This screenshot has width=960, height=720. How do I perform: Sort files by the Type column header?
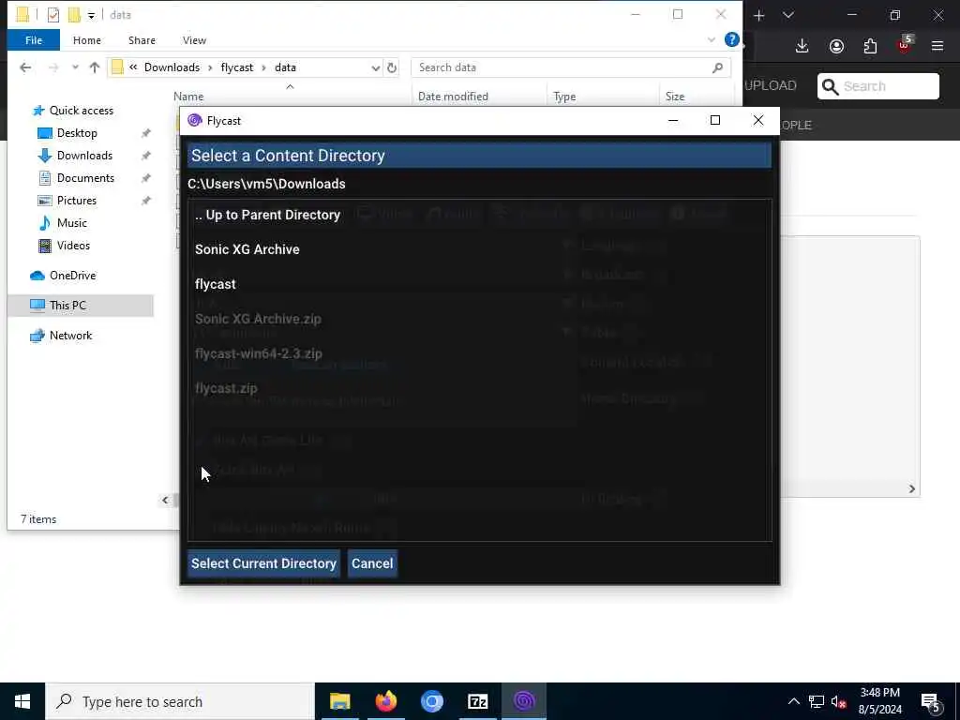click(564, 97)
